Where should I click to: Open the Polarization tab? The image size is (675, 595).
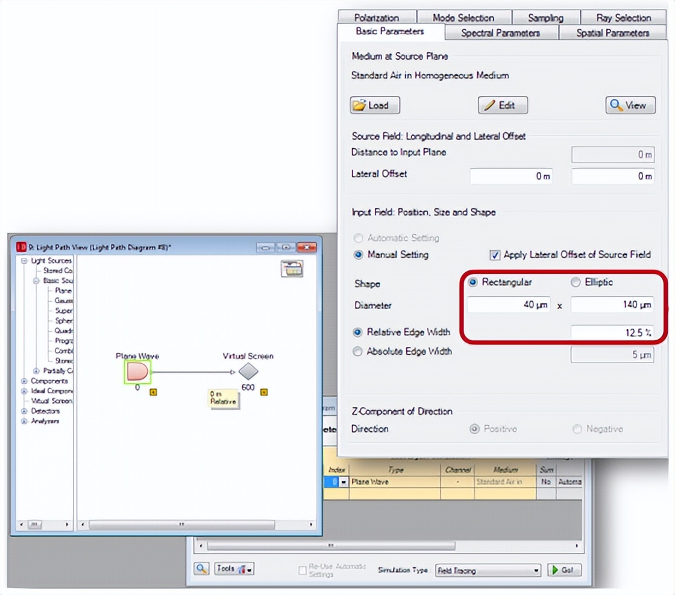click(377, 18)
